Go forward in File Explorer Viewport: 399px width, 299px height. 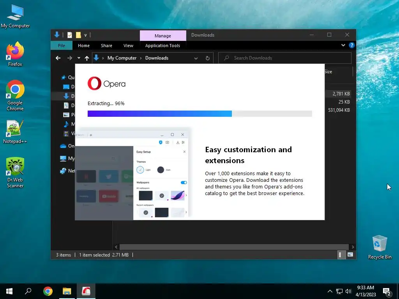coord(69,58)
